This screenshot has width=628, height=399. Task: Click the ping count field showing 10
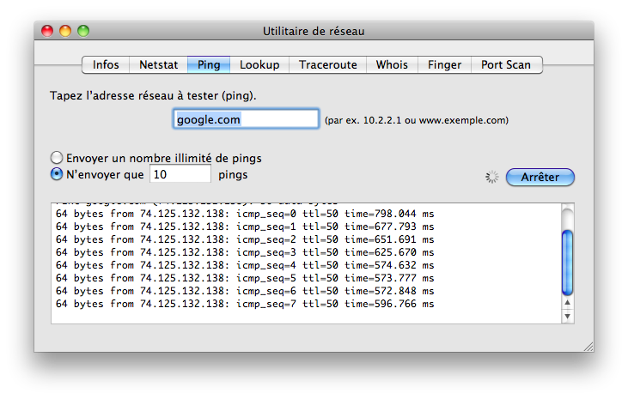click(180, 174)
